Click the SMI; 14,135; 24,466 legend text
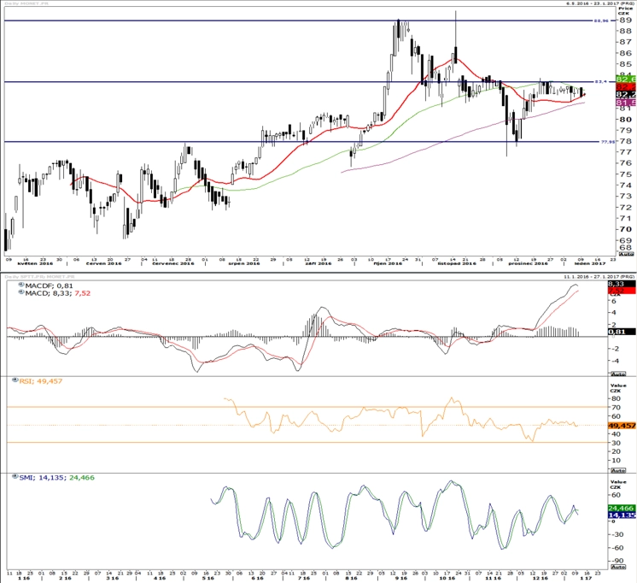 57,477
